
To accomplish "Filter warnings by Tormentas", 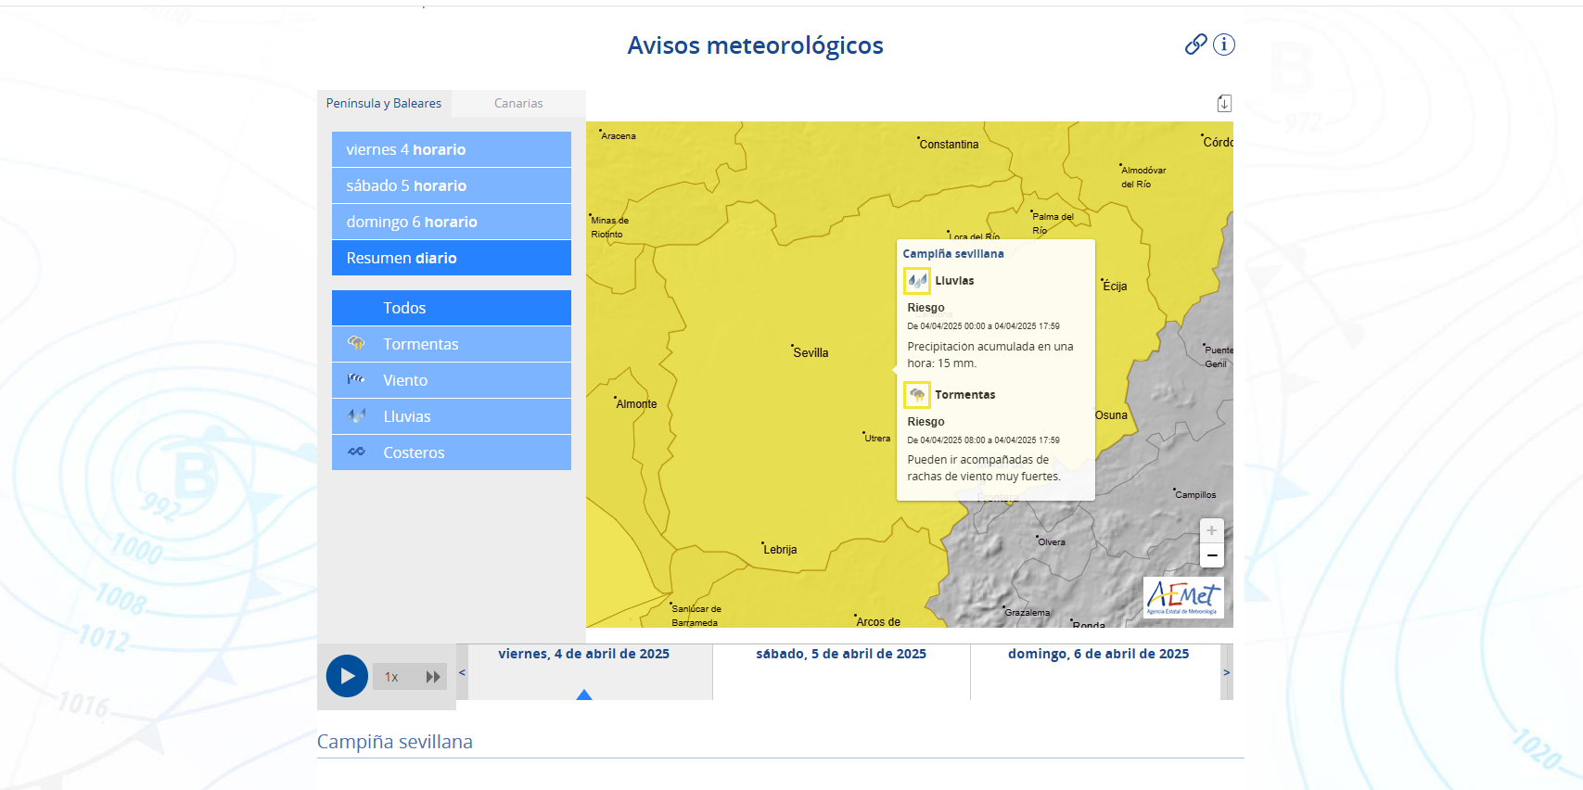I will (451, 344).
